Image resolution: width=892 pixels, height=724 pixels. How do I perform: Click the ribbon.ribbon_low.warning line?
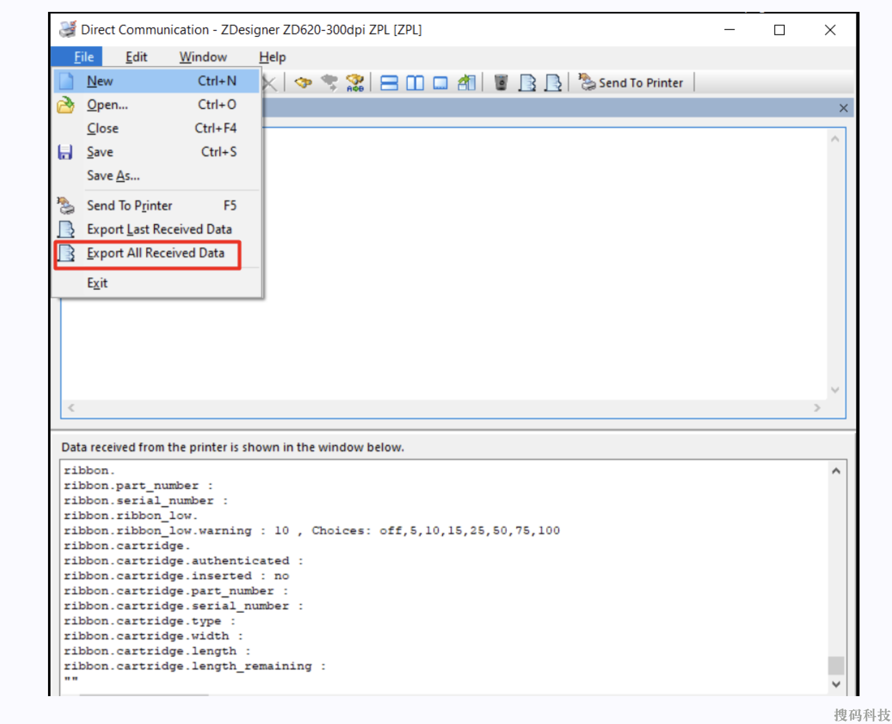point(312,531)
